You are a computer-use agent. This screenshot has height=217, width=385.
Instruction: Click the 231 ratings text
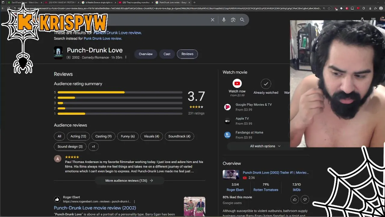(196, 113)
